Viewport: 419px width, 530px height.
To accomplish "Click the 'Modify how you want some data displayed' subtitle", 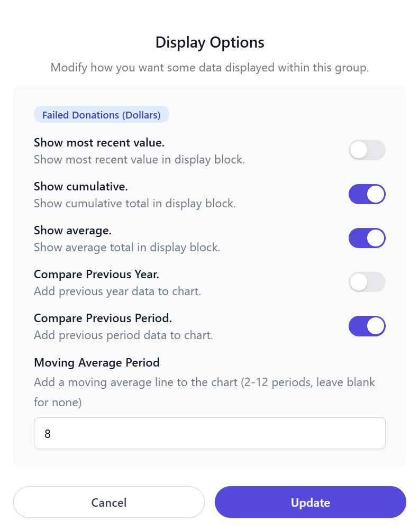I will (x=210, y=68).
